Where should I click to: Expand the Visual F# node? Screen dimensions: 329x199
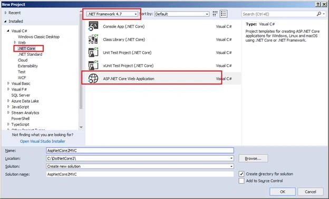pos(8,89)
